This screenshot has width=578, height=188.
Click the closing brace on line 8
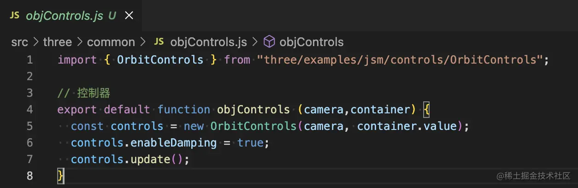pyautogui.click(x=60, y=176)
